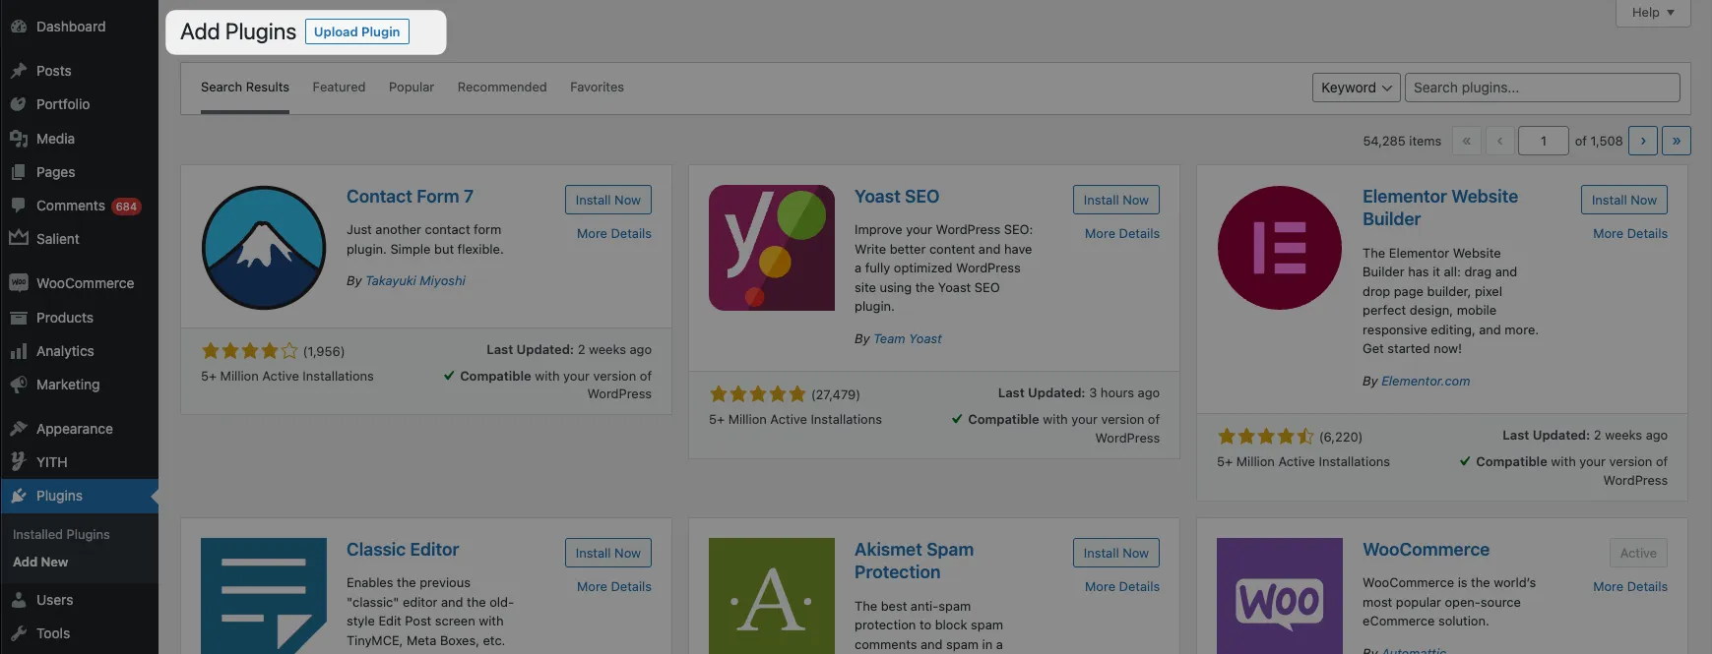Viewport: 1712px width, 654px height.
Task: Install Akismet Spam Protection now
Action: tap(1116, 553)
